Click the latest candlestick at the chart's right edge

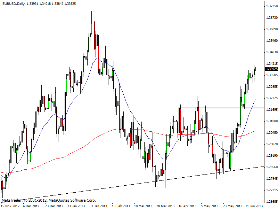255,69
